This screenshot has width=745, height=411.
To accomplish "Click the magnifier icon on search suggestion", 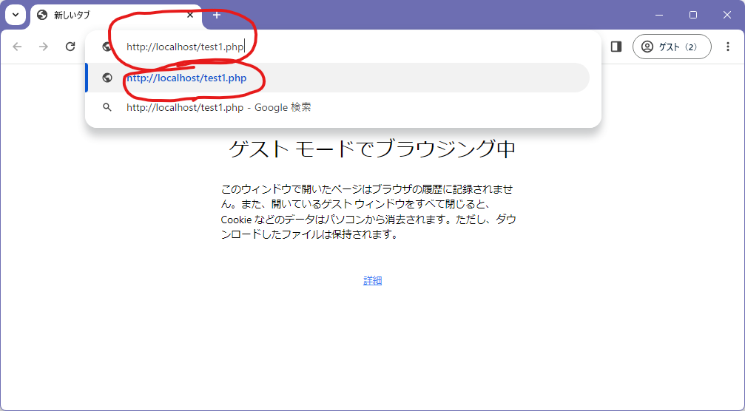I will [107, 107].
